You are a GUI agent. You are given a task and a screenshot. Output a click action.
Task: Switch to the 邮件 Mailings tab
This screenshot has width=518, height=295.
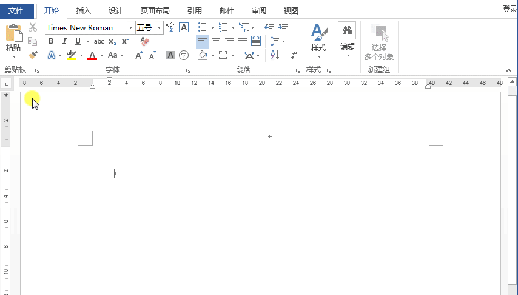pyautogui.click(x=227, y=11)
